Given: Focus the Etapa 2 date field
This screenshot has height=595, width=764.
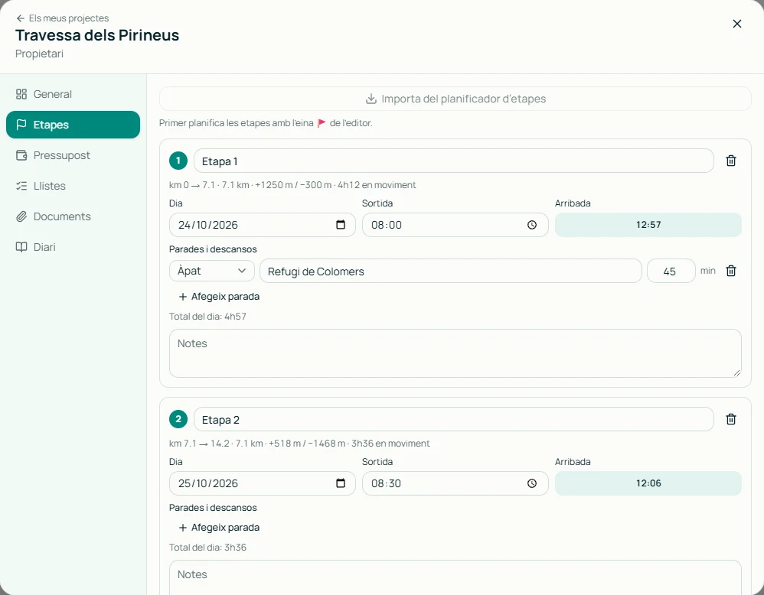Looking at the screenshot, I should (x=262, y=483).
